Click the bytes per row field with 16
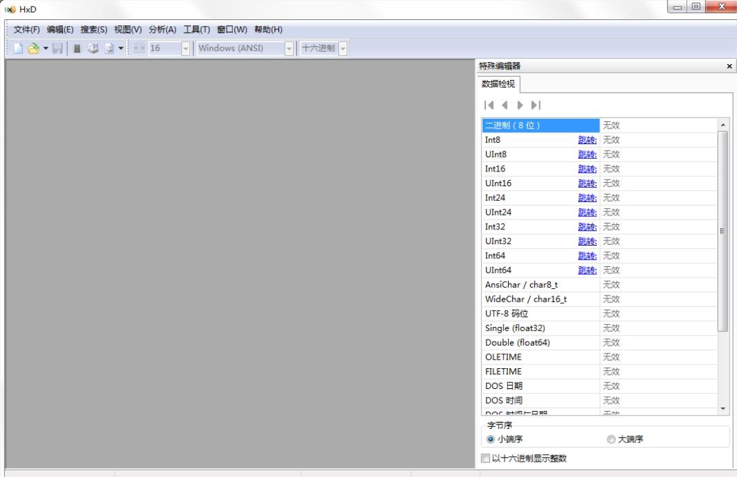Image resolution: width=737 pixels, height=477 pixels. pos(164,48)
